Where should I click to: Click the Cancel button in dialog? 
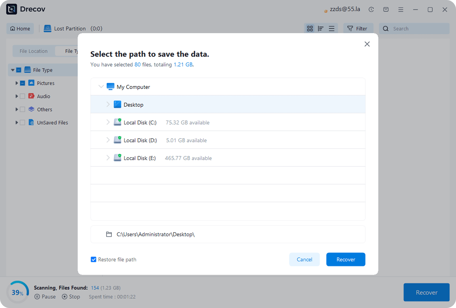[304, 259]
